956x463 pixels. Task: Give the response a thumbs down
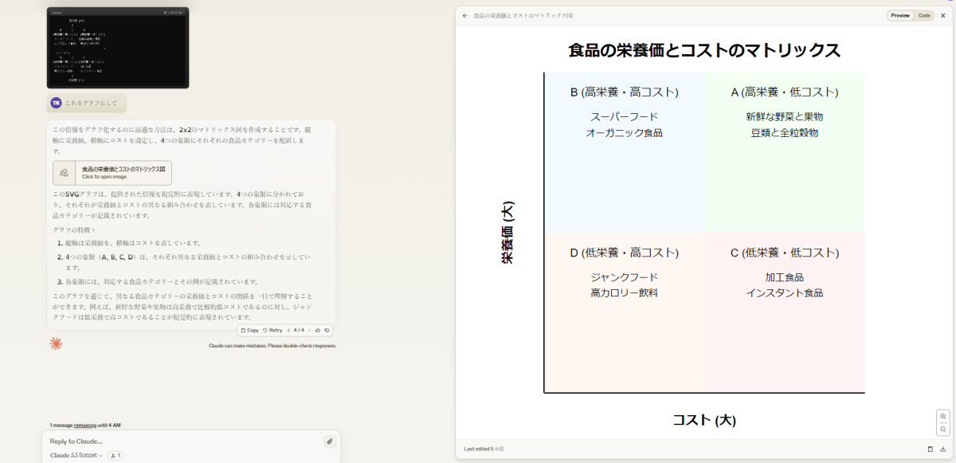327,330
